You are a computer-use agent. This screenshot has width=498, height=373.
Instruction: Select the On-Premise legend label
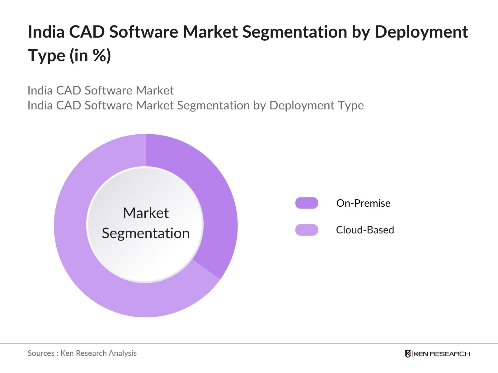363,203
